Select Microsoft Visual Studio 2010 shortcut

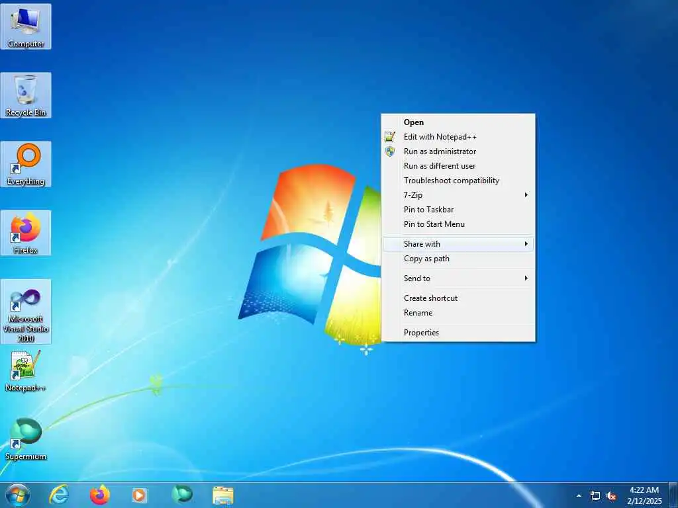coord(26,312)
